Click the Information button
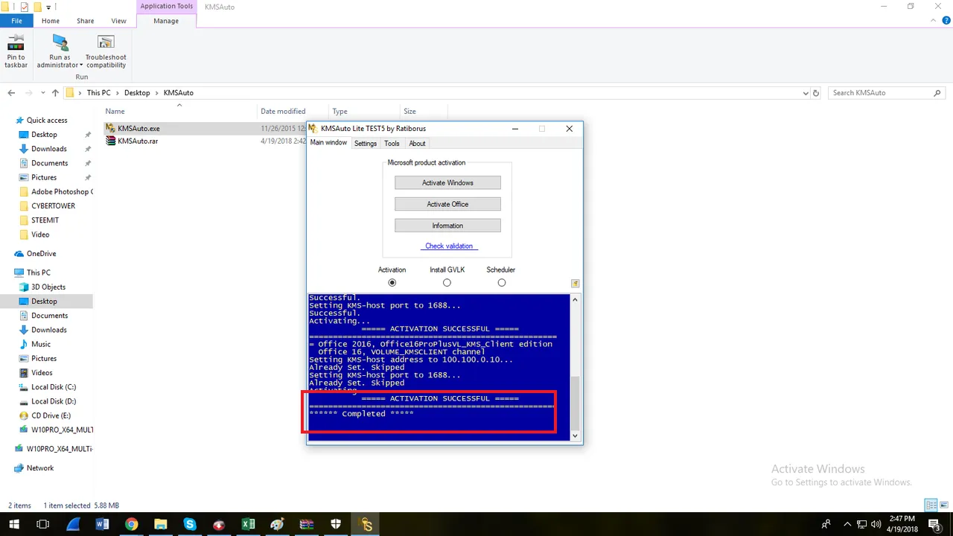 [x=447, y=226]
